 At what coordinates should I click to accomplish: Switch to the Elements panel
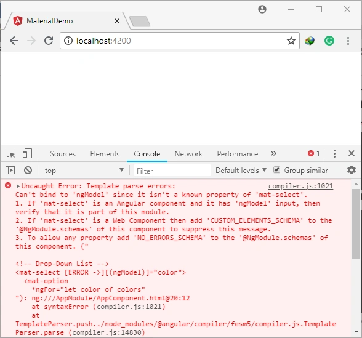105,154
